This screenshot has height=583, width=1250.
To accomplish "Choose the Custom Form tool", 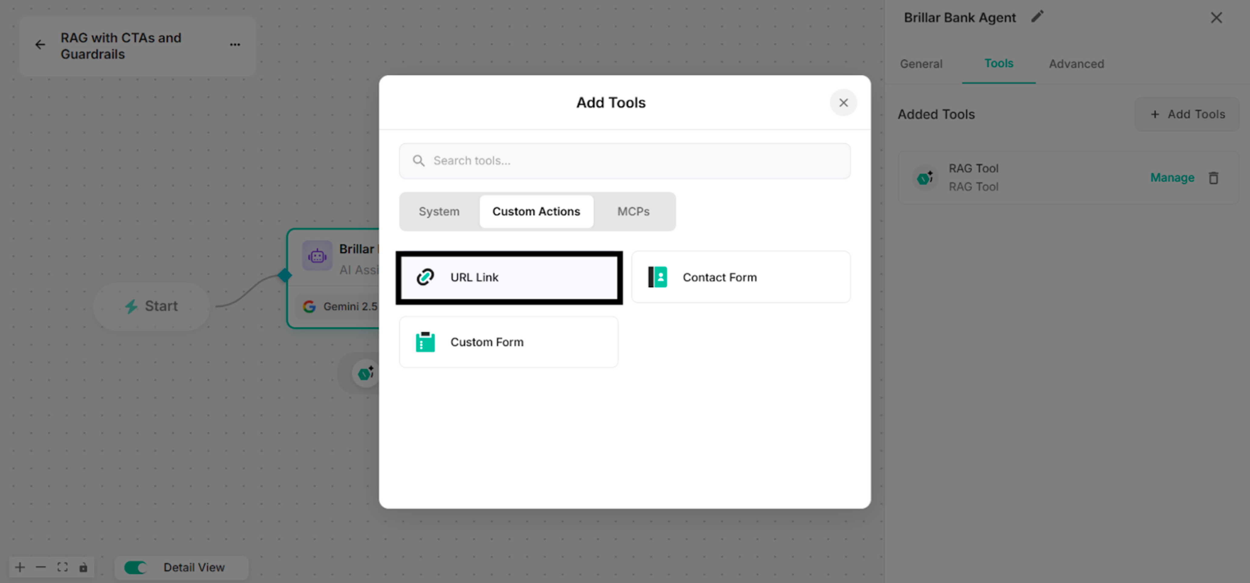I will pyautogui.click(x=508, y=342).
